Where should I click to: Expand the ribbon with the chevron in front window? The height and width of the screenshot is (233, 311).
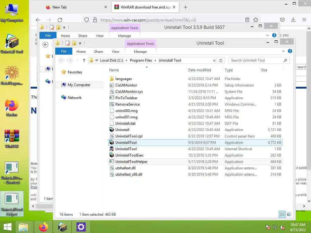click(283, 51)
